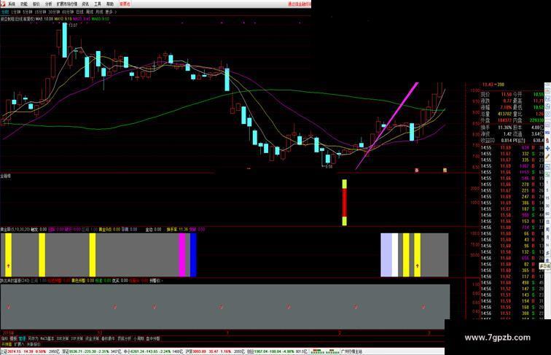This screenshot has width=551, height=355.
Task: Click the red figure icon in right sidebar
Action: click(x=547, y=141)
